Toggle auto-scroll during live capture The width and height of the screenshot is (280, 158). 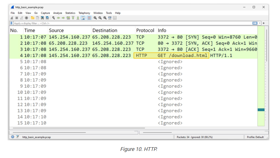[x=83, y=18]
